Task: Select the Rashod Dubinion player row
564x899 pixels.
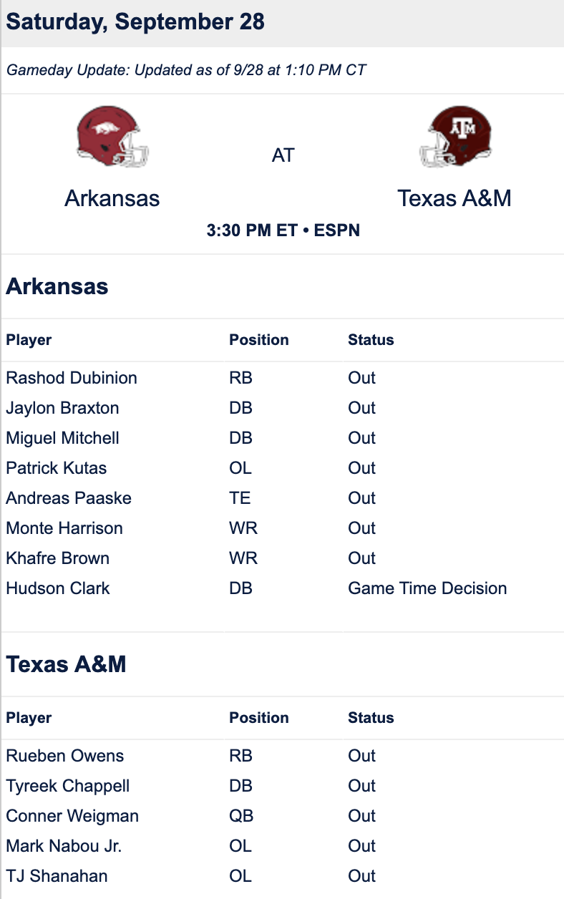Action: (282, 378)
